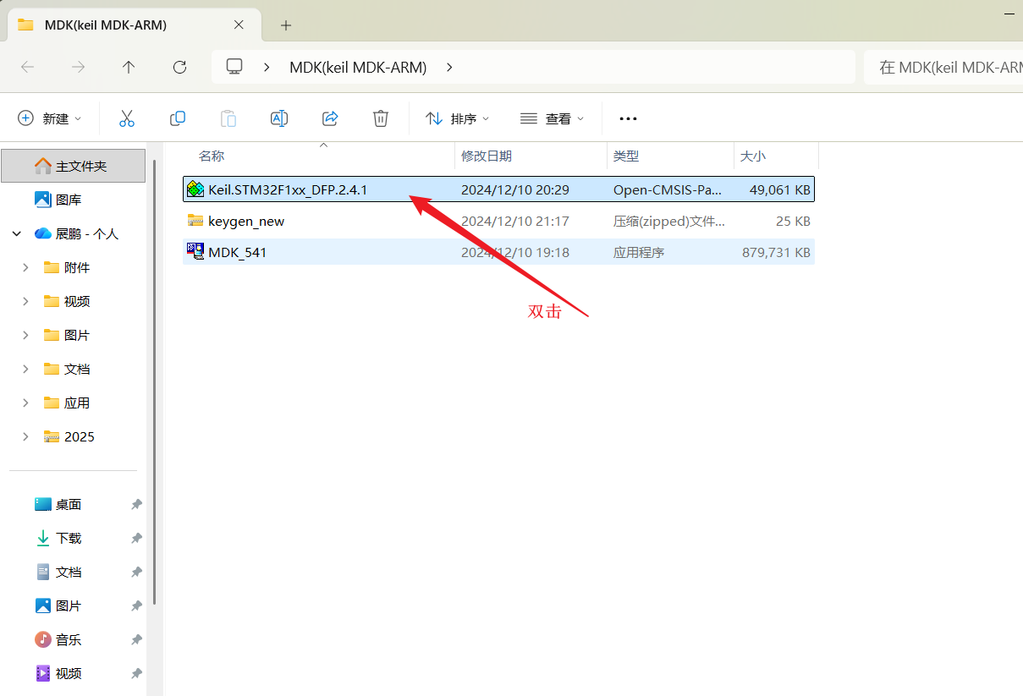Unpin 桌面 using its pin icon
This screenshot has height=696, width=1023.
pyautogui.click(x=136, y=504)
